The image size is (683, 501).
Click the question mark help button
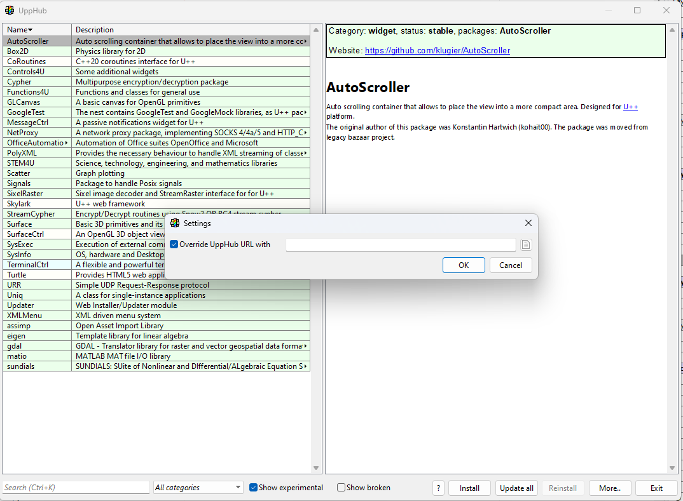pyautogui.click(x=438, y=488)
